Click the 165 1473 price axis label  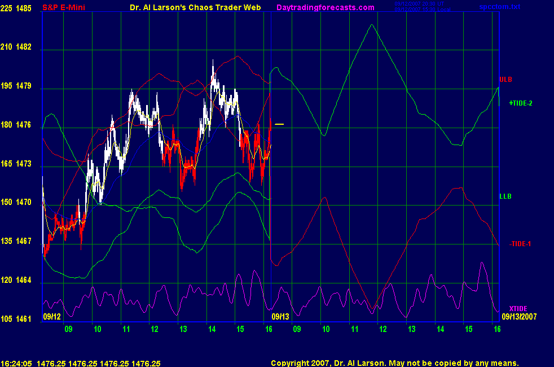click(16, 164)
